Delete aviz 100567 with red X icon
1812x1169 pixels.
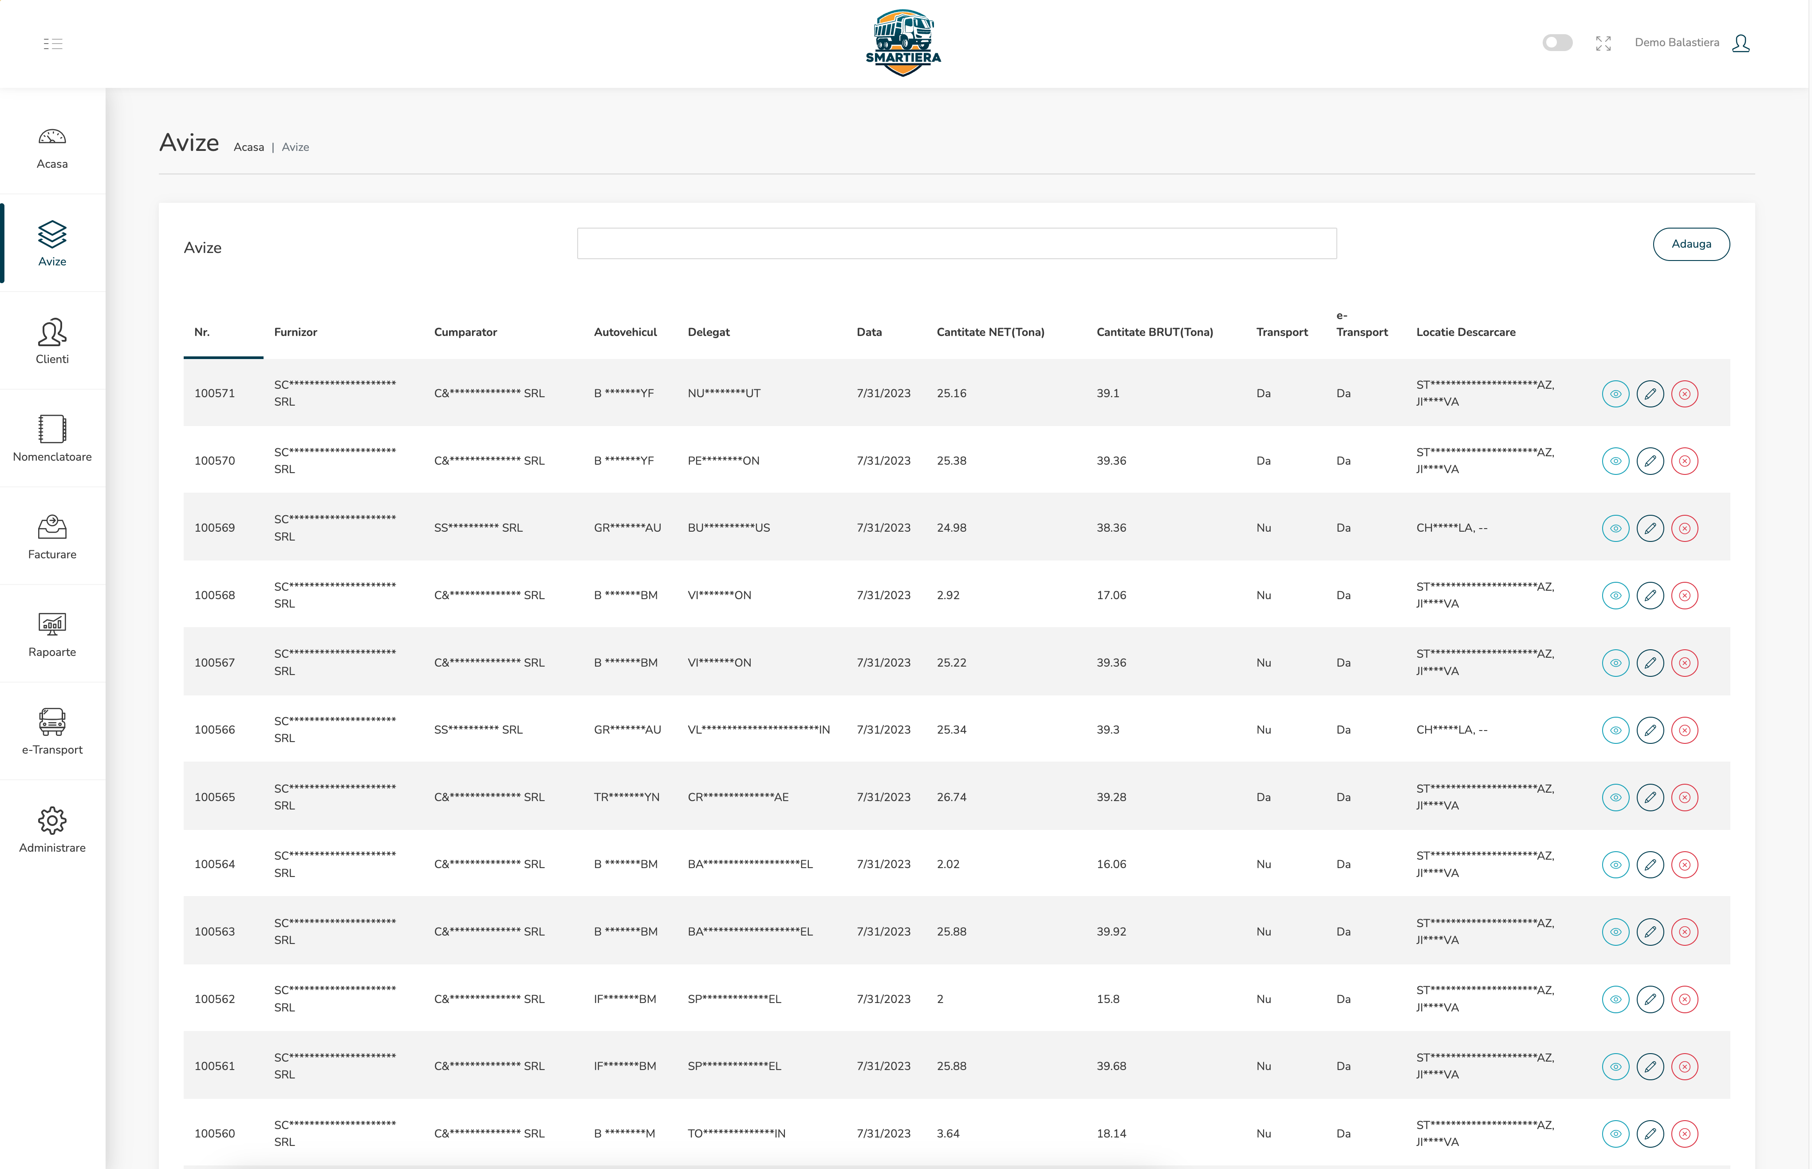[x=1684, y=663]
